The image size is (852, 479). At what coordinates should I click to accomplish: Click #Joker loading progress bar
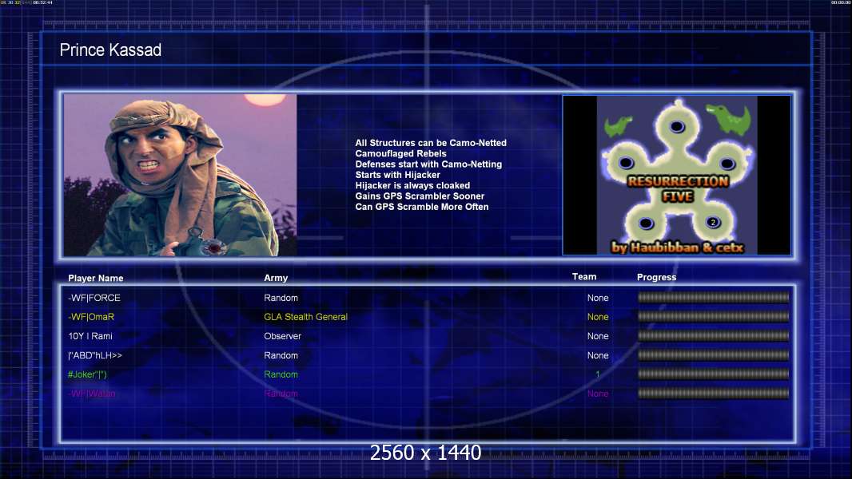713,374
